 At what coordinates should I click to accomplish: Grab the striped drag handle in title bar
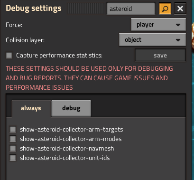[86, 9]
